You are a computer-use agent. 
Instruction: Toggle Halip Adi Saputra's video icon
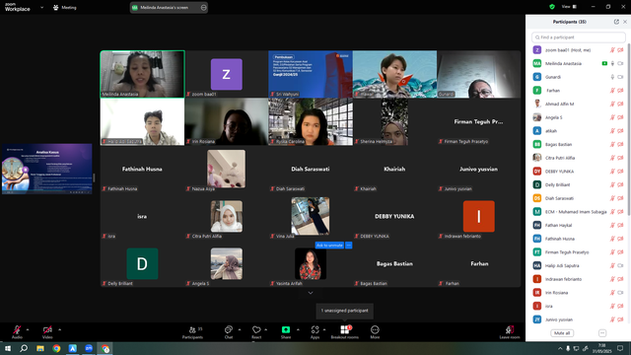click(x=620, y=265)
